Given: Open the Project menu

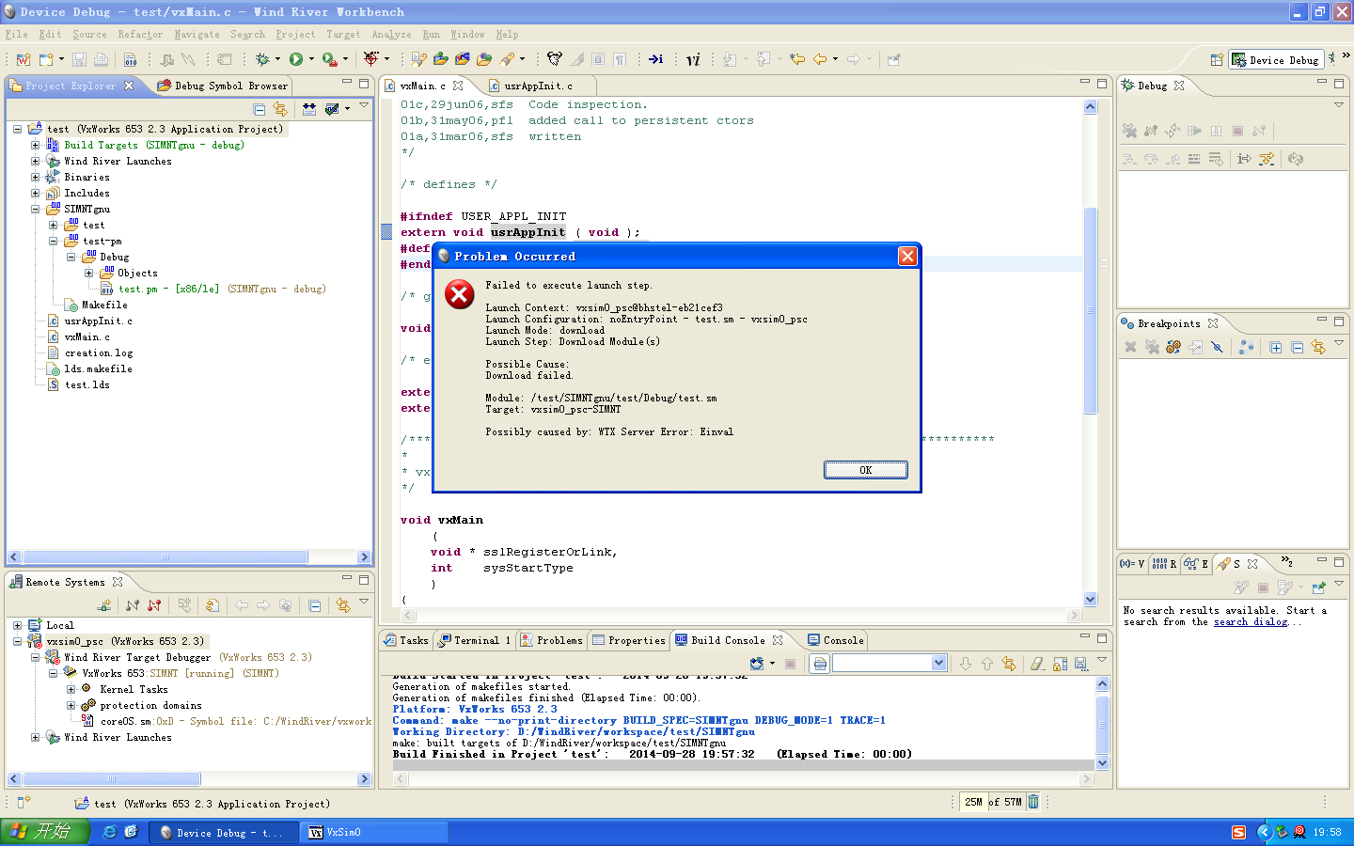Looking at the screenshot, I should click(x=295, y=34).
